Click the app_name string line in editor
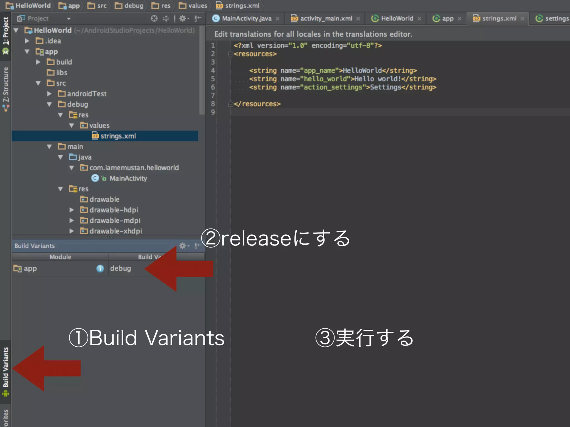 (333, 71)
